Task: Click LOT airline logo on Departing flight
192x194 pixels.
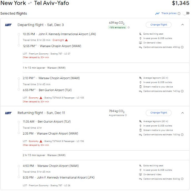Action: tap(8, 25)
